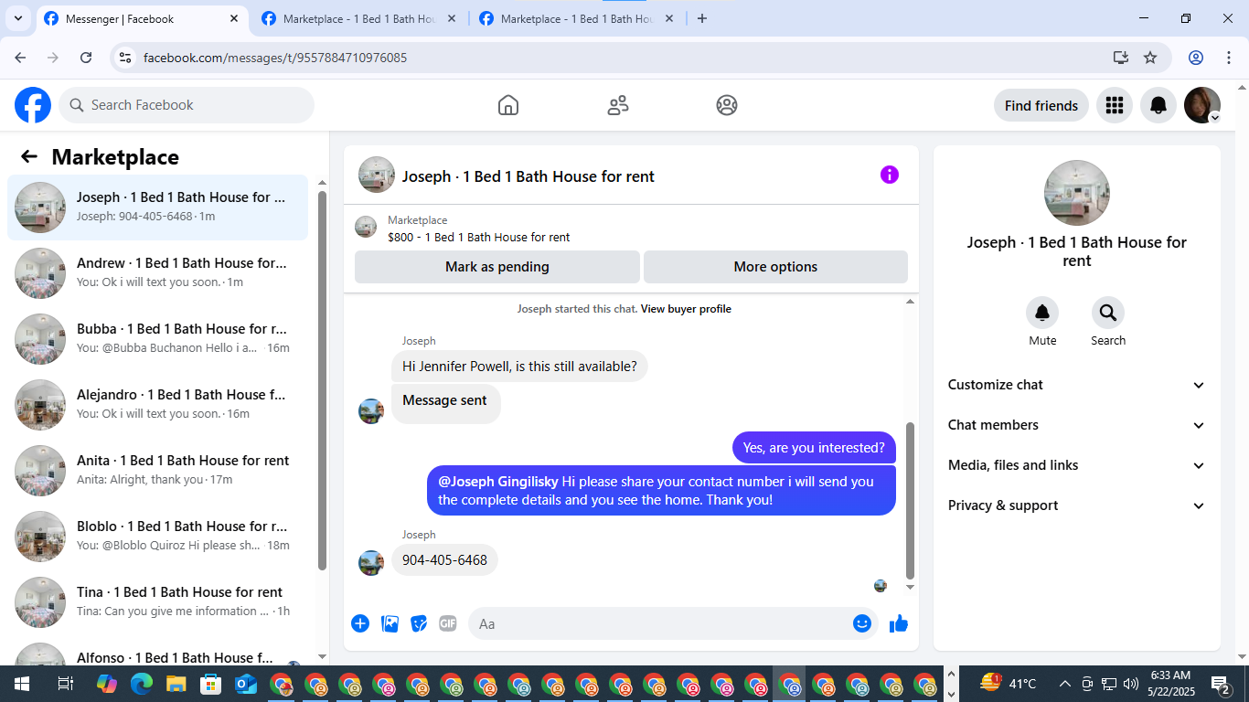Viewport: 1249px width, 702px height.
Task: Click the More options button
Action: pyautogui.click(x=775, y=267)
